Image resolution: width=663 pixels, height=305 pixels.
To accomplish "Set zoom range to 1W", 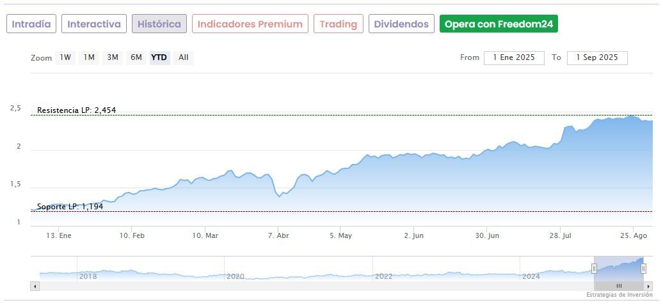I will pos(65,57).
